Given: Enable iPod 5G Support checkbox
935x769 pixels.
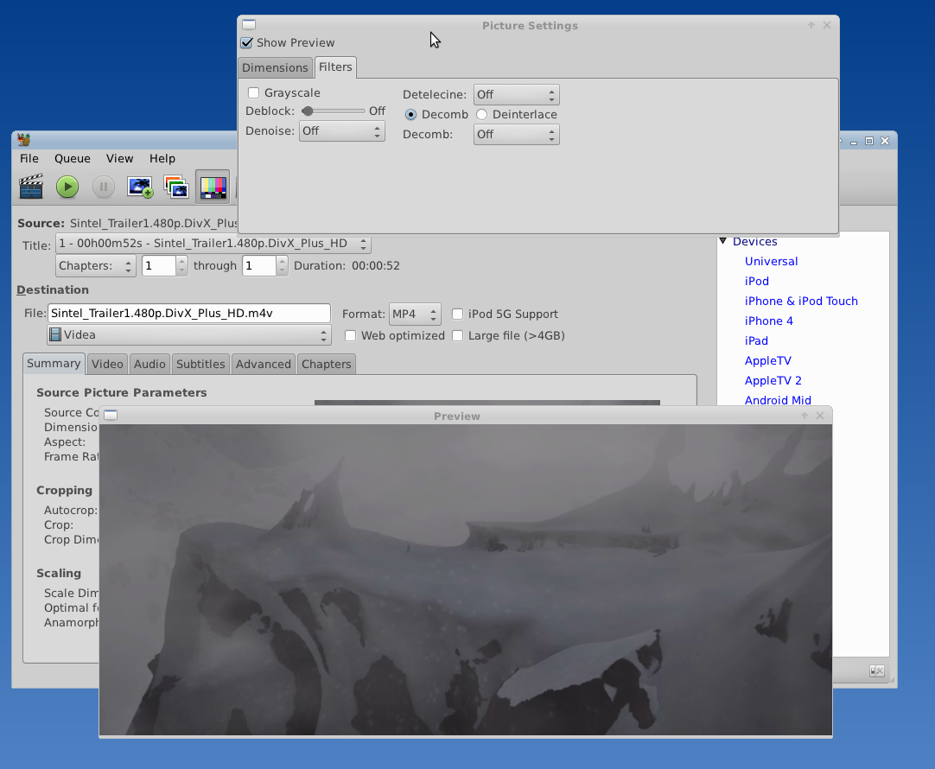Looking at the screenshot, I should coord(457,315).
